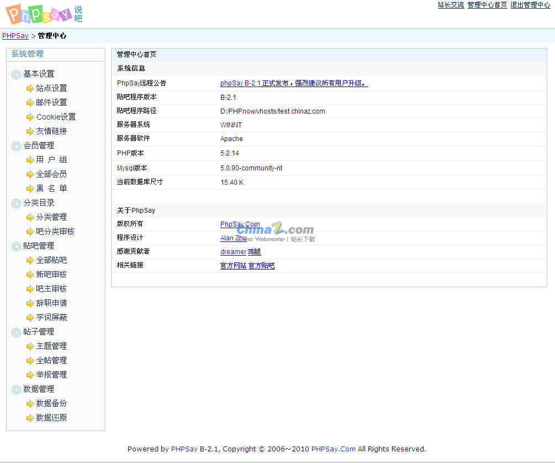Click the arrow icon next to 主题管理
The image size is (555, 463).
tap(30, 347)
